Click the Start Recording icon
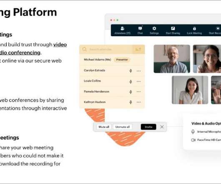 pyautogui.click(x=218, y=29)
